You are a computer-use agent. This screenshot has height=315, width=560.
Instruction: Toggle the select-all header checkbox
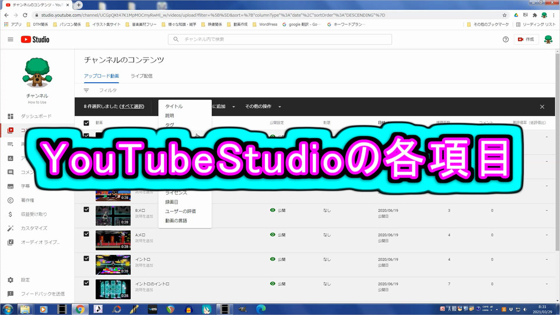coord(86,123)
